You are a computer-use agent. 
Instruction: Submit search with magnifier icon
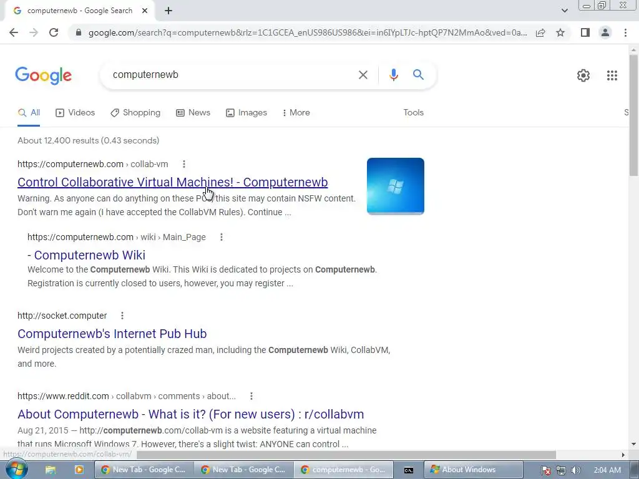point(418,75)
